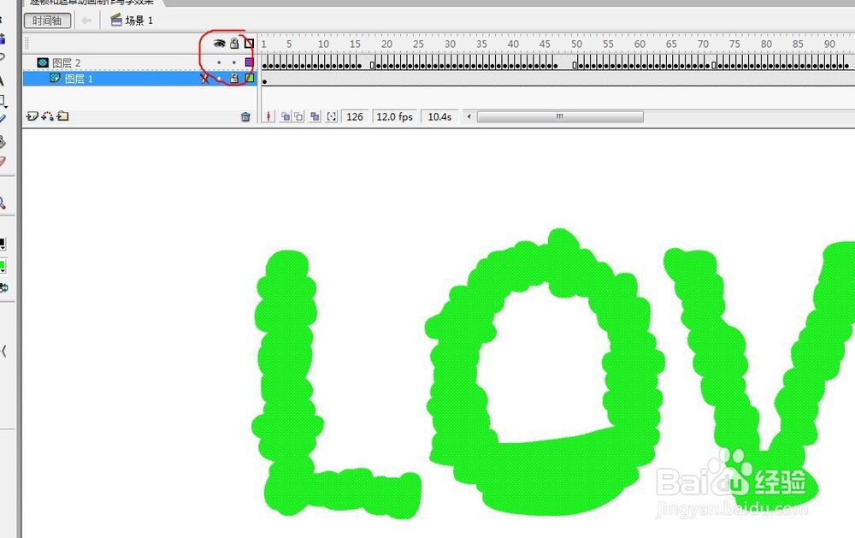Click frame 90 on the timeline ruler
Viewport: 855px width, 538px height.
pyautogui.click(x=828, y=44)
